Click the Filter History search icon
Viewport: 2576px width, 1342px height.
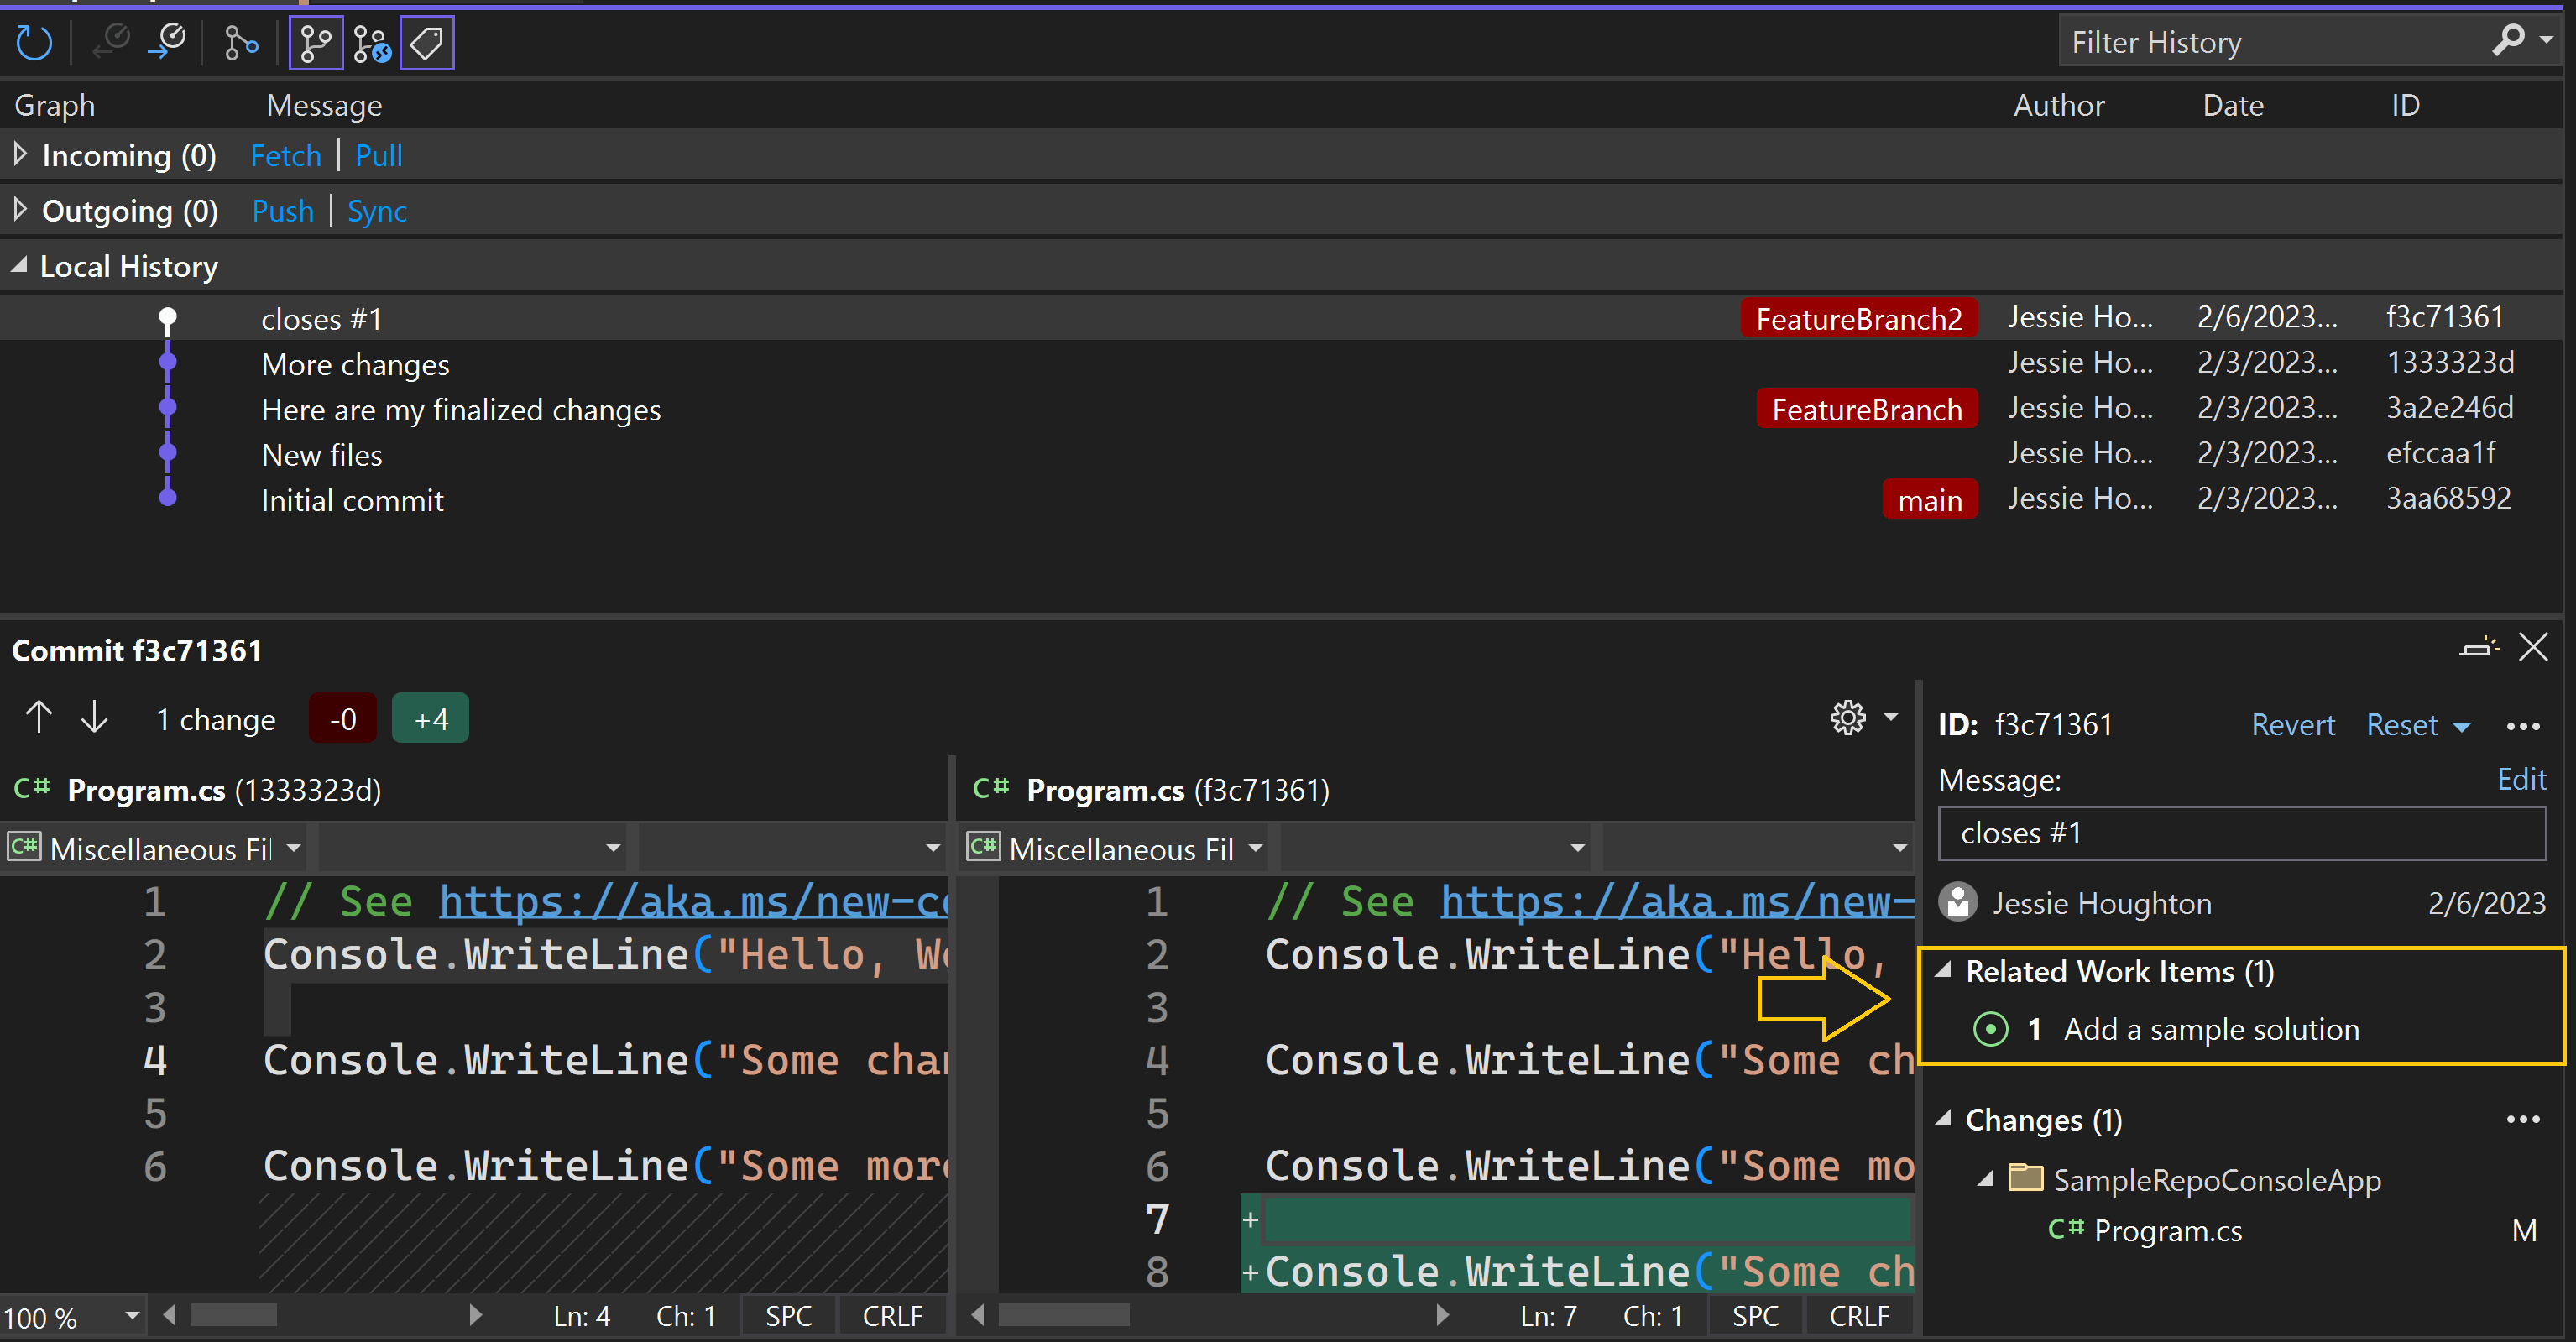pos(2508,41)
